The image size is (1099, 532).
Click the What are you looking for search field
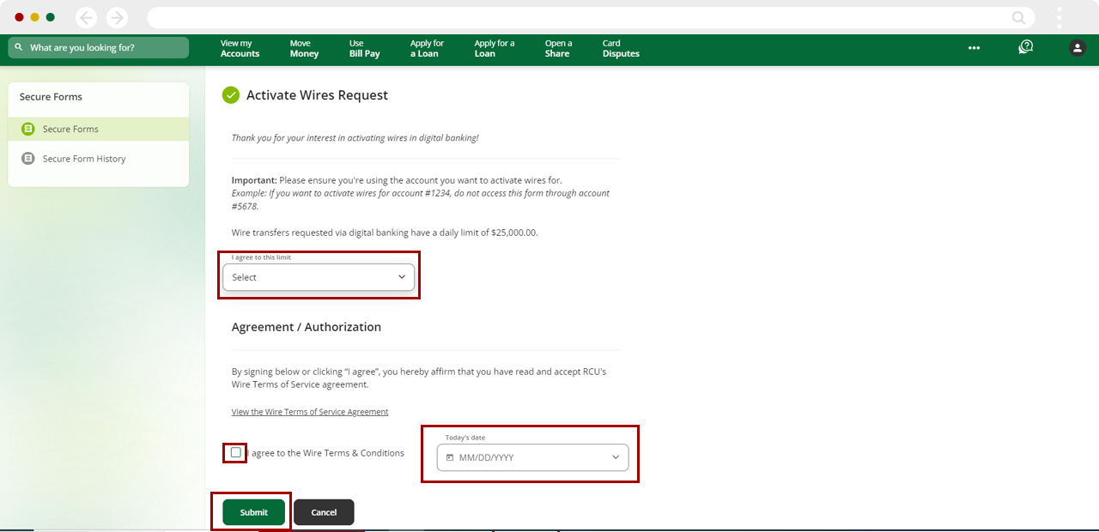[99, 48]
